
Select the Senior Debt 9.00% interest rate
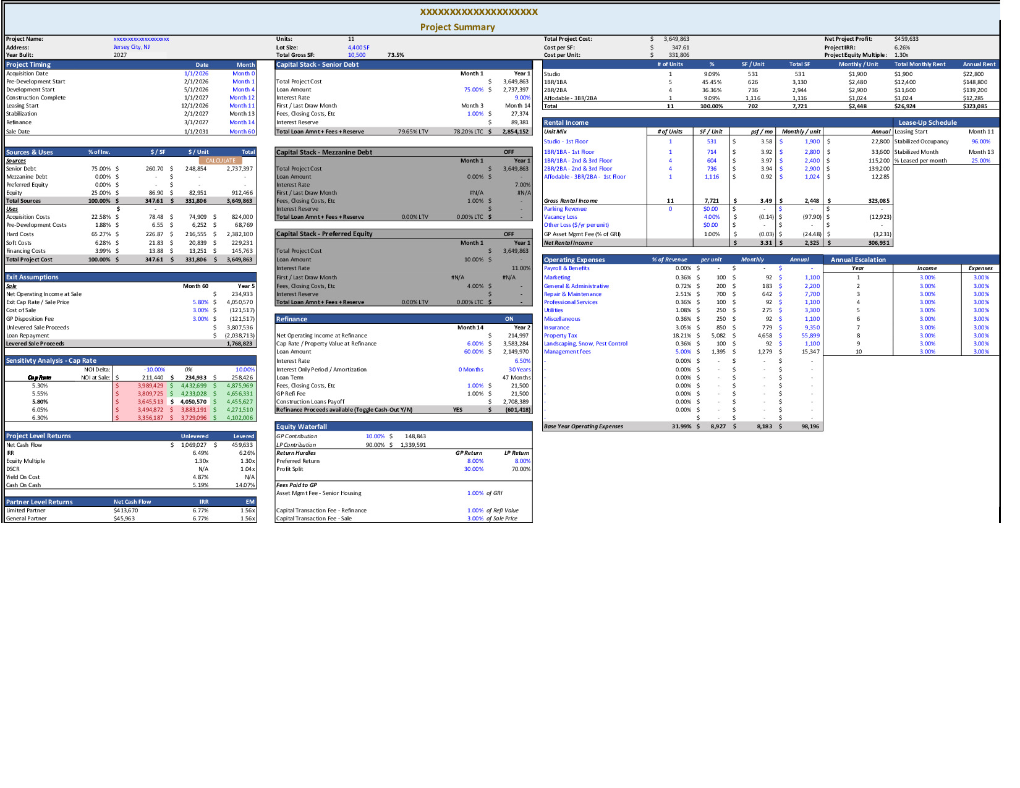522,98
